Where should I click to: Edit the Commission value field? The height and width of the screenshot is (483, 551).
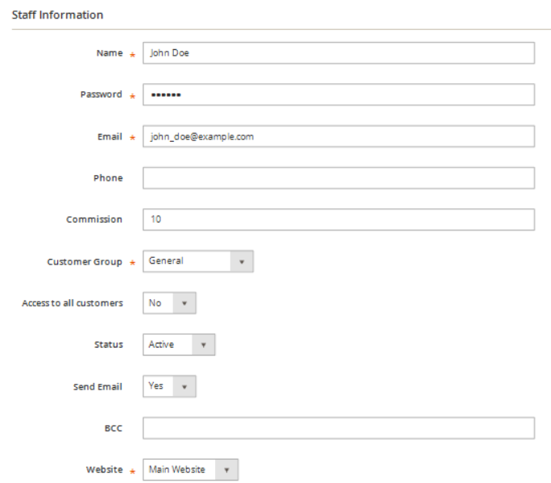pyautogui.click(x=338, y=219)
